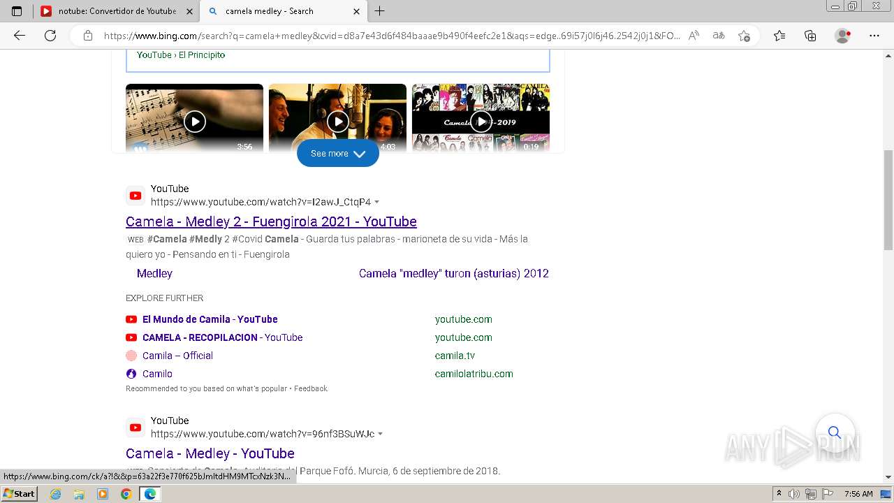The image size is (894, 503).
Task: Click the YouTube icon of Medley 2 result
Action: 135,196
